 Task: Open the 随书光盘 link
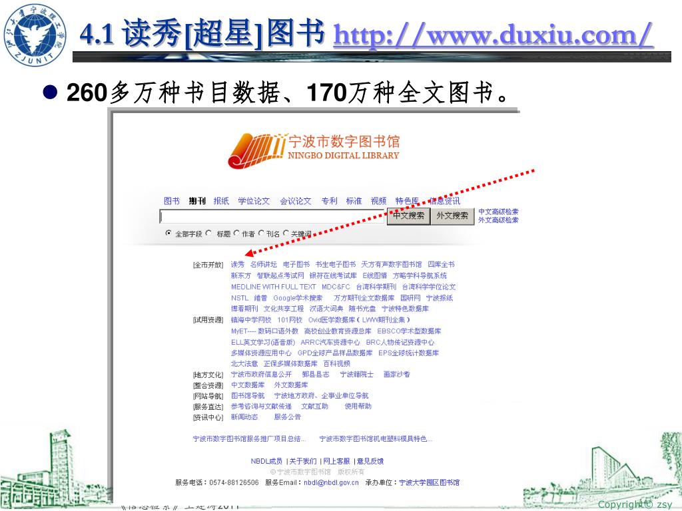tap(362, 309)
